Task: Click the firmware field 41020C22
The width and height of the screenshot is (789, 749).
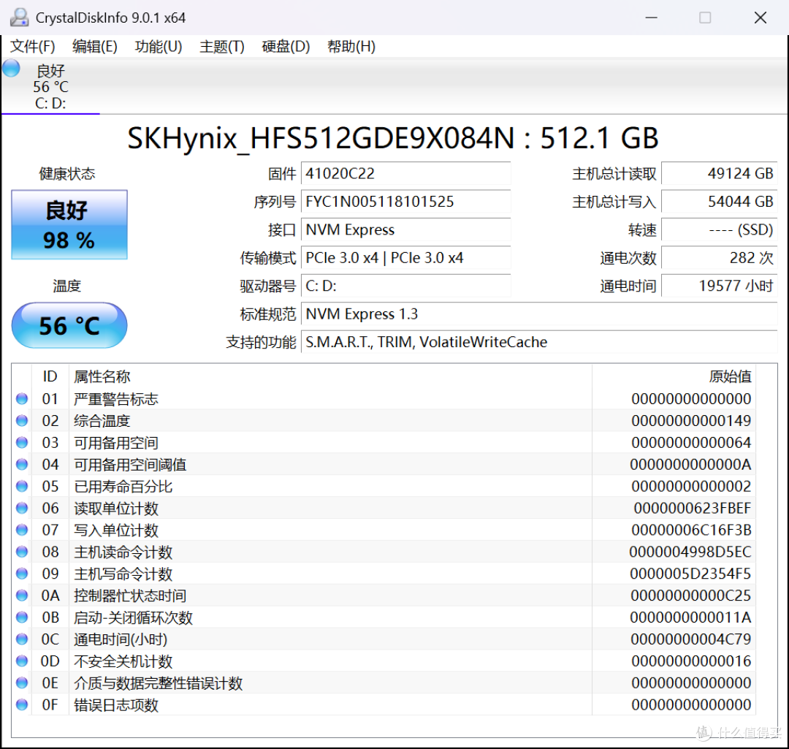Action: [405, 174]
